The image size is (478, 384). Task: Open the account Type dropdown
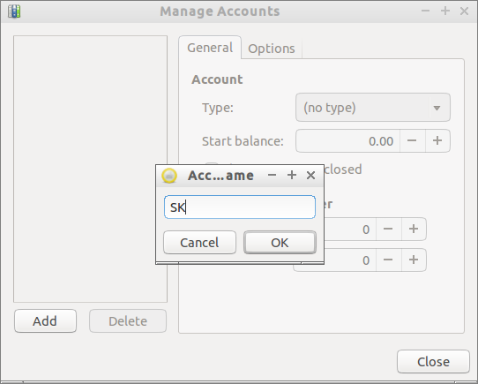pos(373,108)
